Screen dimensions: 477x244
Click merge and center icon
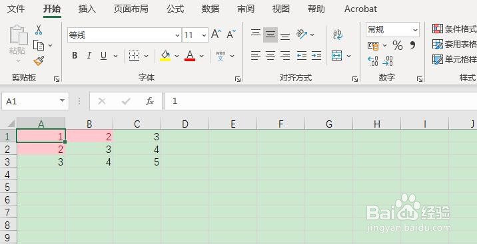(x=336, y=56)
